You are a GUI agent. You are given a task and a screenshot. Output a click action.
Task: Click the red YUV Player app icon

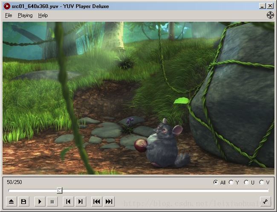tap(7, 6)
